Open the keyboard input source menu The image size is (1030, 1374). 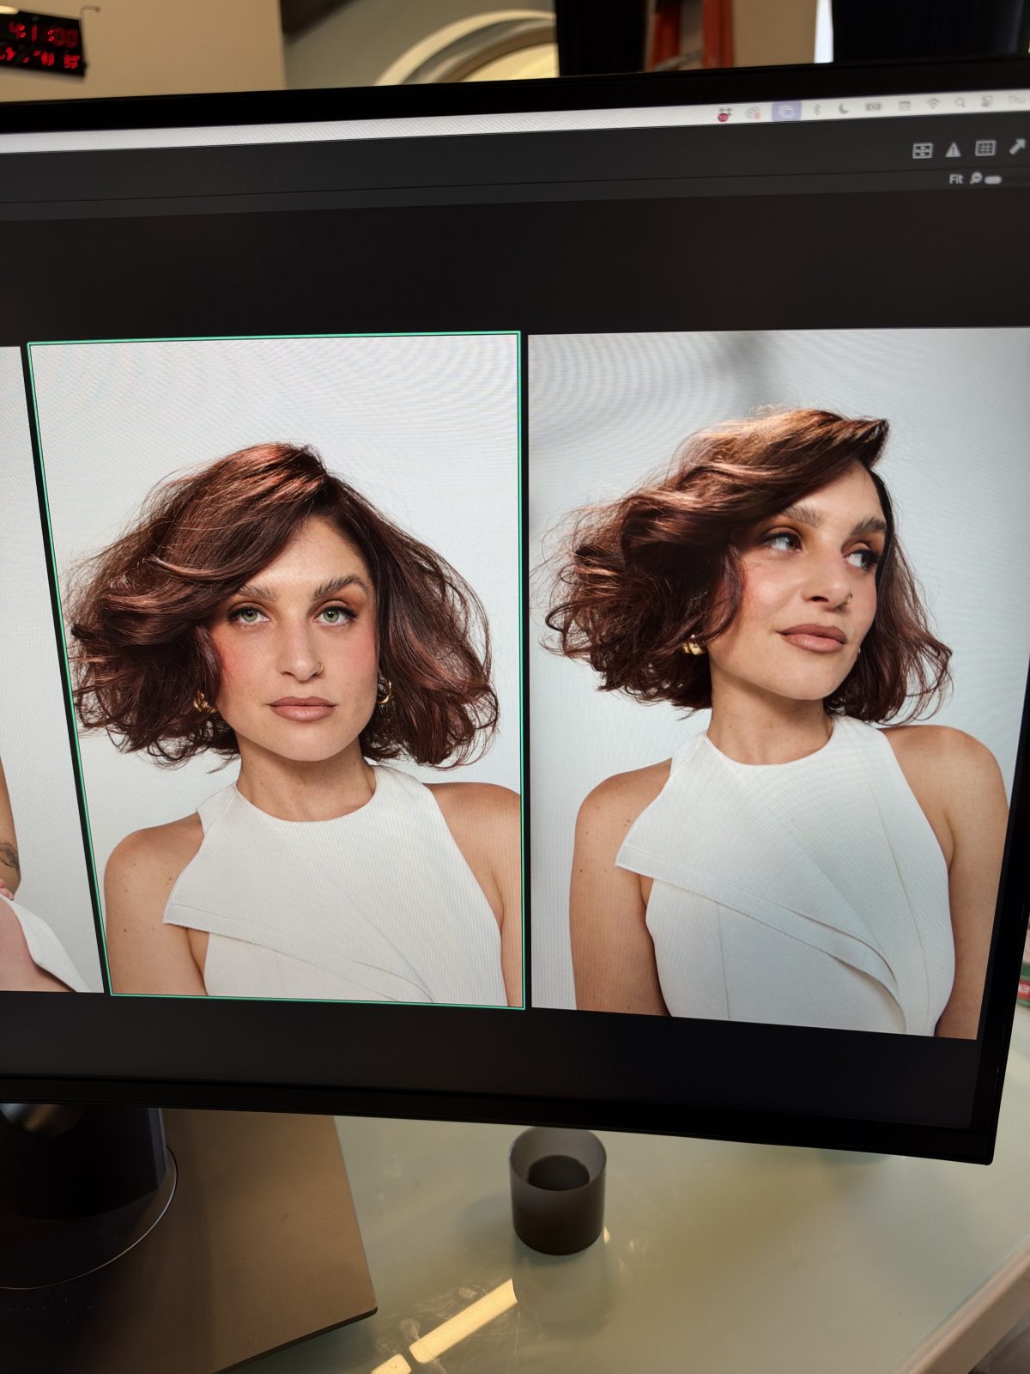[874, 106]
